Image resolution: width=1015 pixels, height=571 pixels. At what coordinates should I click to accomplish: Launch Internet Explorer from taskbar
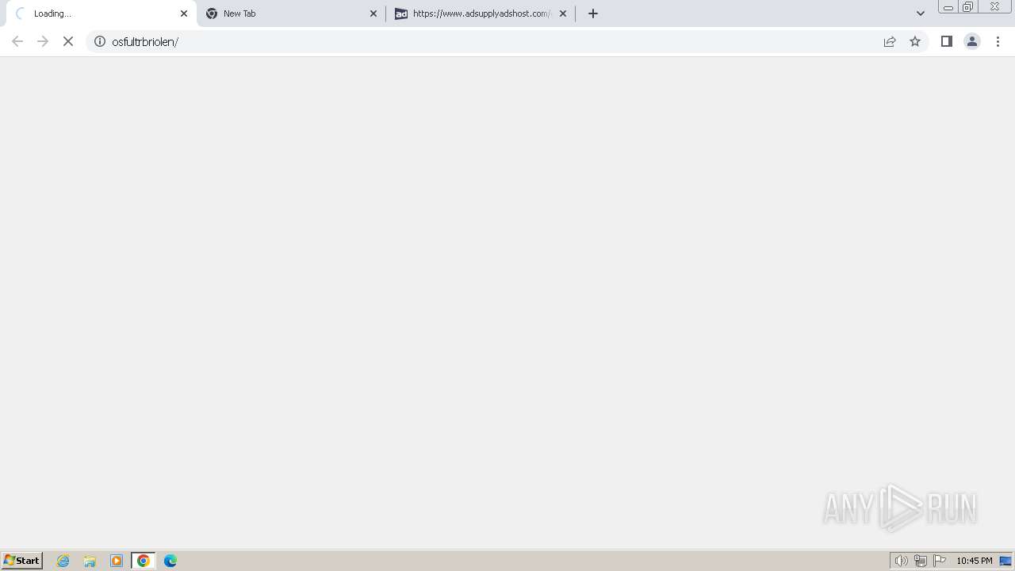[x=63, y=561]
